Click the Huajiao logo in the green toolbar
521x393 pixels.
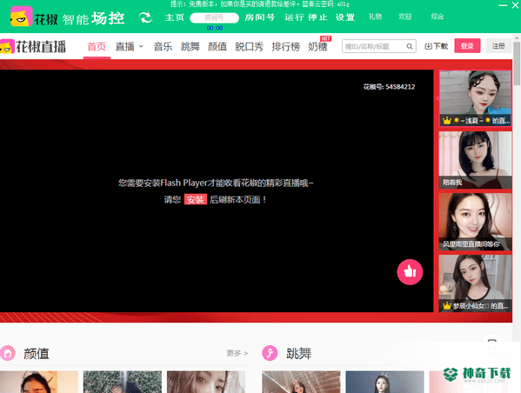22,17
